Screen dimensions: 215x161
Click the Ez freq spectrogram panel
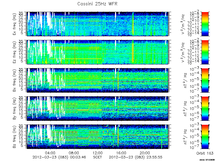98,52
